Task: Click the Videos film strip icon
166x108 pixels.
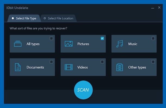Action: (69, 67)
